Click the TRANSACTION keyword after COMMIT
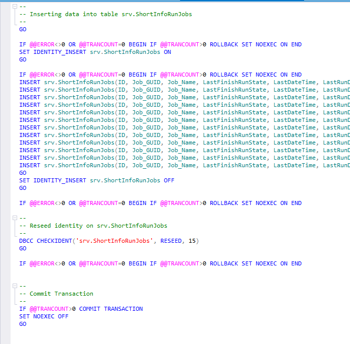 pyautogui.click(x=123, y=309)
